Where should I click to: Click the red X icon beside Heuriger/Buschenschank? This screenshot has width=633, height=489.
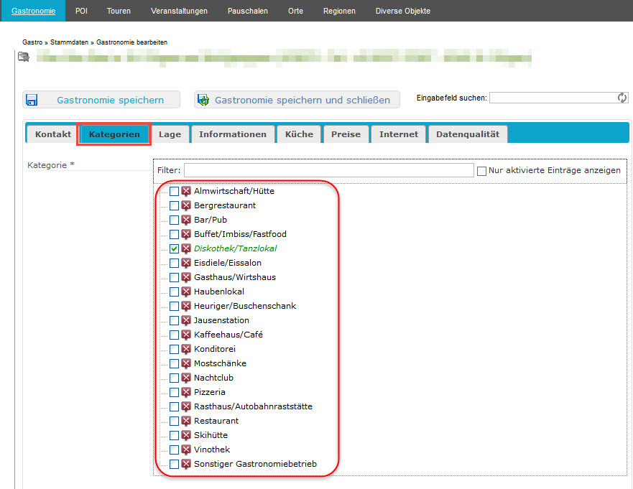click(185, 306)
